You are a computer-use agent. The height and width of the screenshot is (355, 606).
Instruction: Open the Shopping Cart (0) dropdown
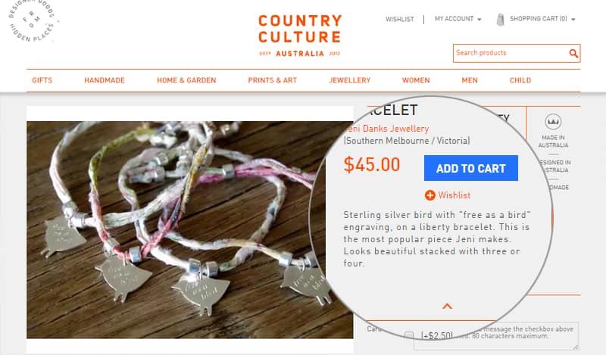point(542,19)
